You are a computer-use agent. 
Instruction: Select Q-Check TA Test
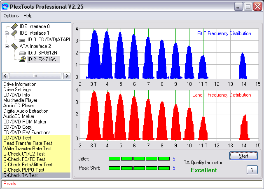tap(36, 175)
